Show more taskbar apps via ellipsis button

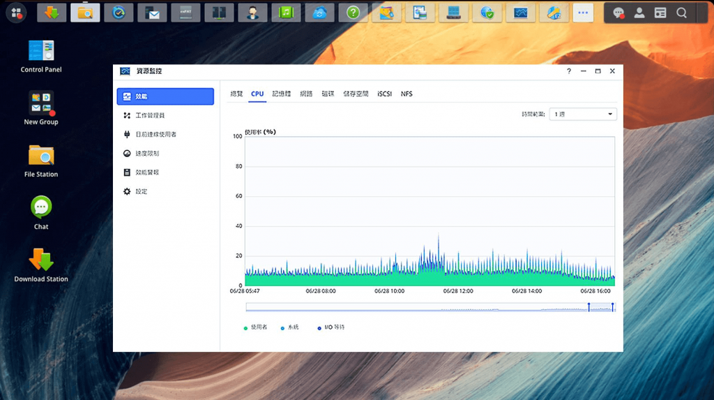point(583,13)
